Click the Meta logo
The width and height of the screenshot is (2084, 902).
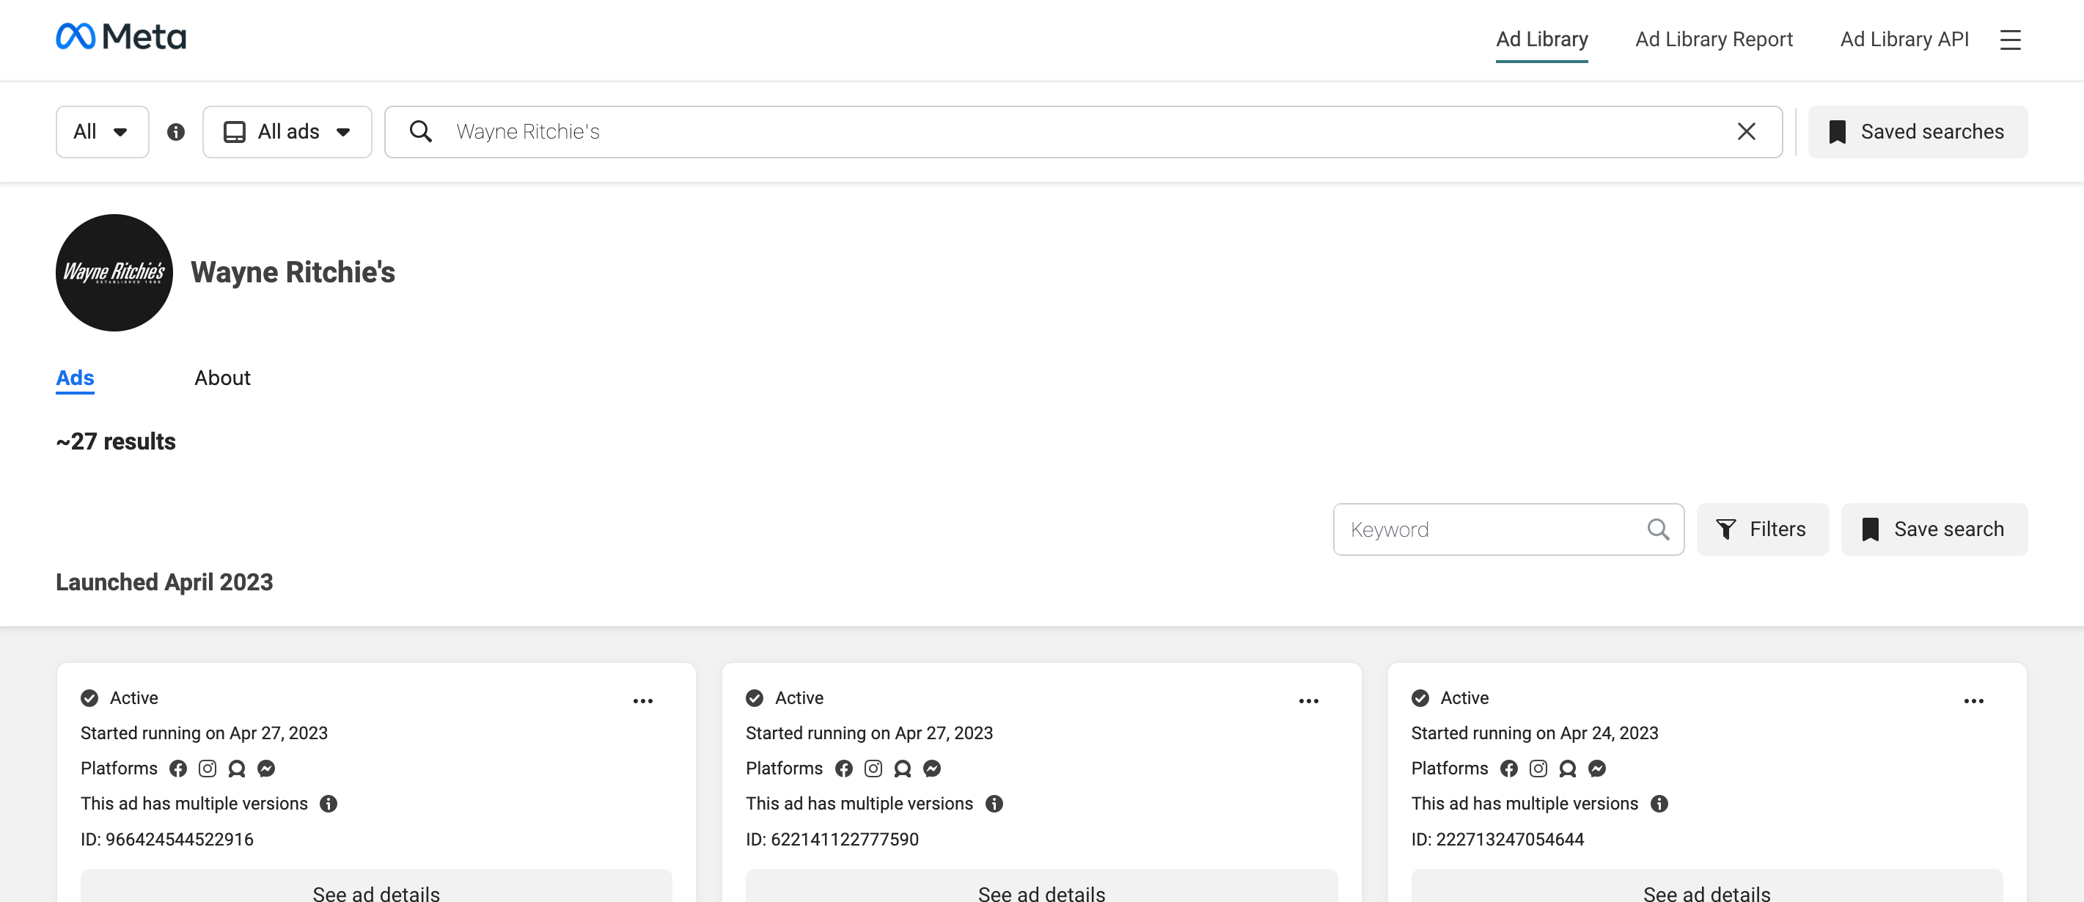point(120,37)
